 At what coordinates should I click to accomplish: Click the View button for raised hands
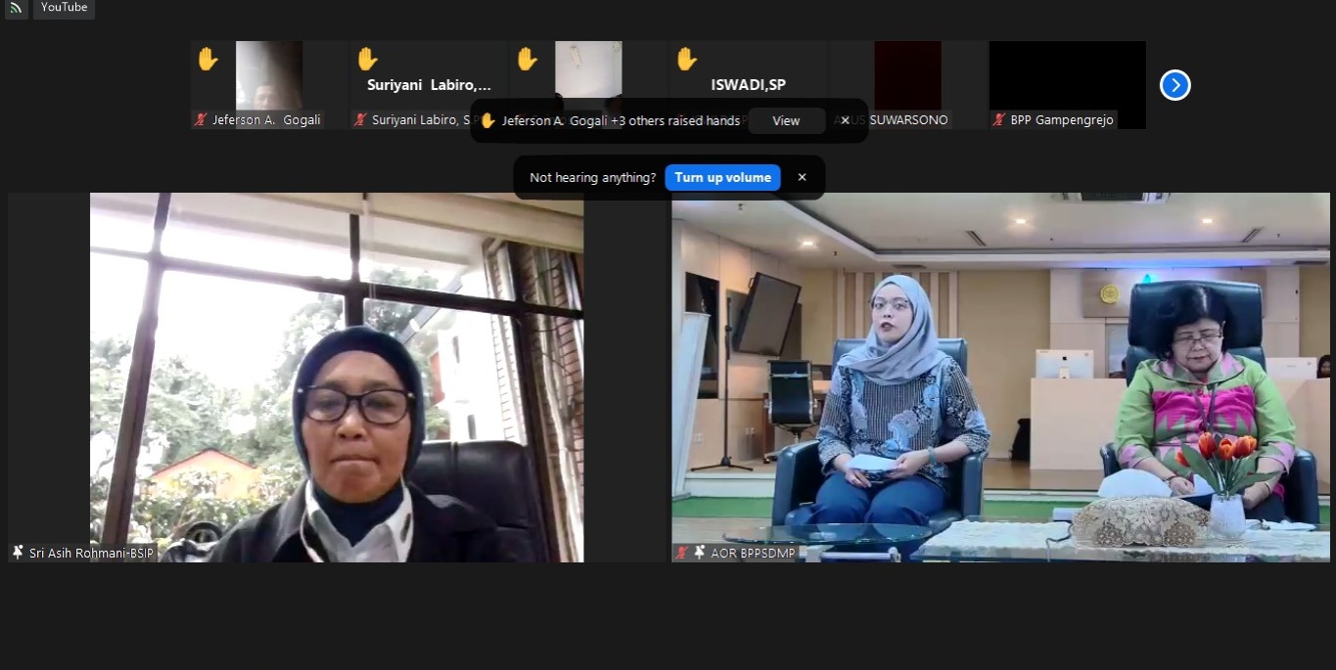(x=785, y=120)
